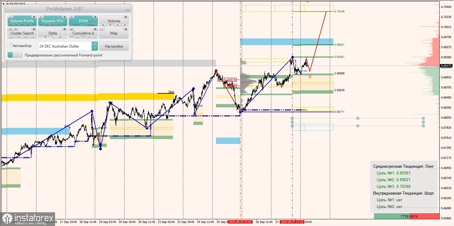Enable the Delta button
The width and height of the screenshot is (454, 226).
coord(53,33)
